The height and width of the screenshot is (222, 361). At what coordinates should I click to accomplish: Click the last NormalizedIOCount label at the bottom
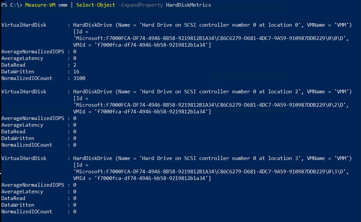tap(27, 212)
